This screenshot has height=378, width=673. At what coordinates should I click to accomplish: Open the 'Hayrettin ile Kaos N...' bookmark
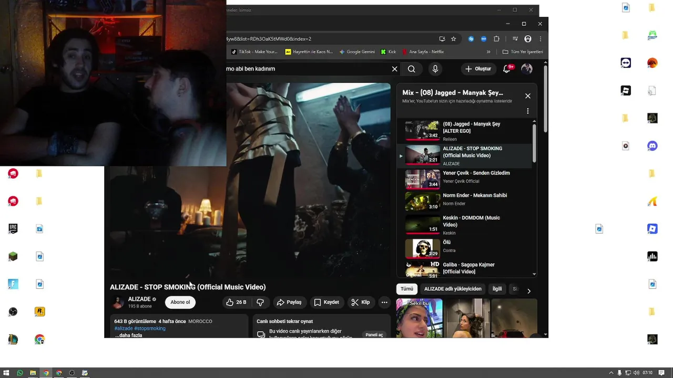pos(309,52)
